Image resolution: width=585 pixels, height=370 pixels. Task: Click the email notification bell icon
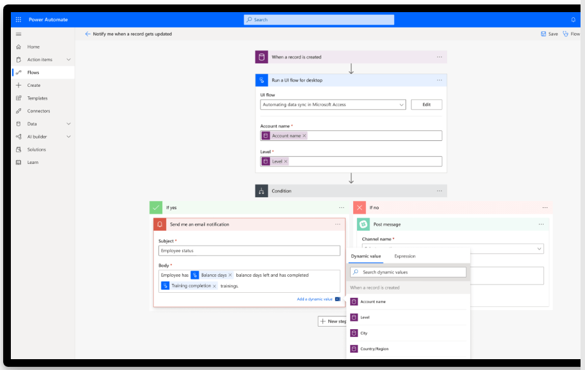click(160, 225)
